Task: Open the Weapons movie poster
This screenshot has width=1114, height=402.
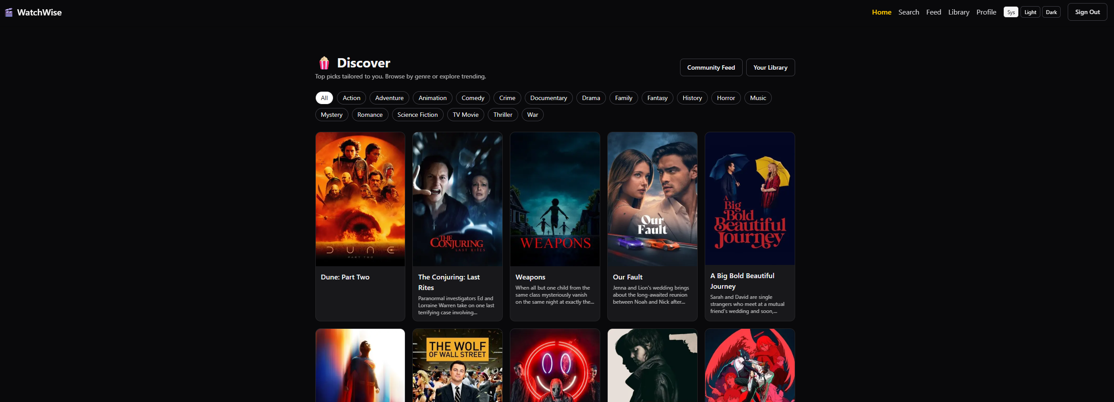Action: coord(555,199)
